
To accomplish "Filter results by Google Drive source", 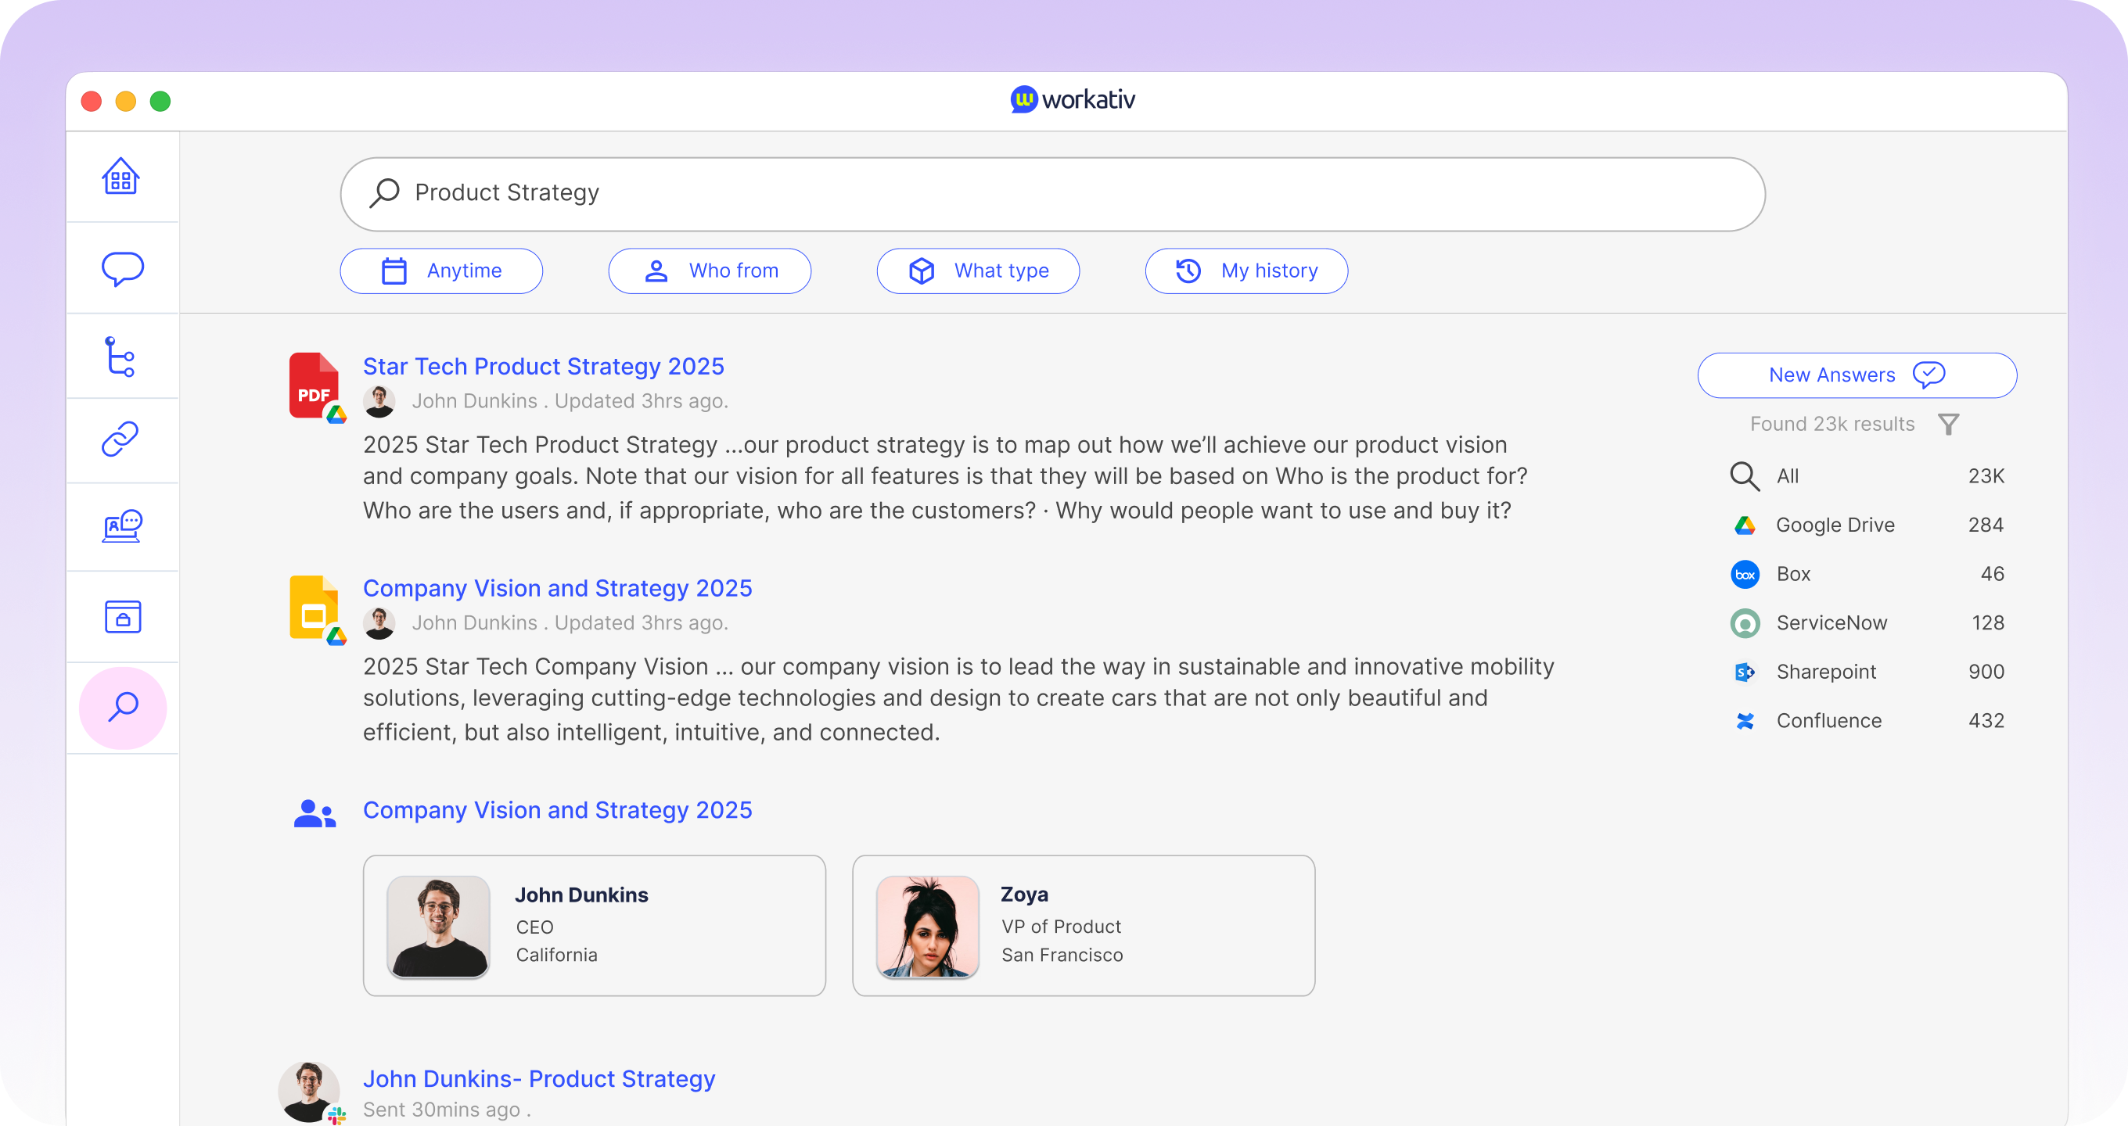I will (x=1835, y=525).
